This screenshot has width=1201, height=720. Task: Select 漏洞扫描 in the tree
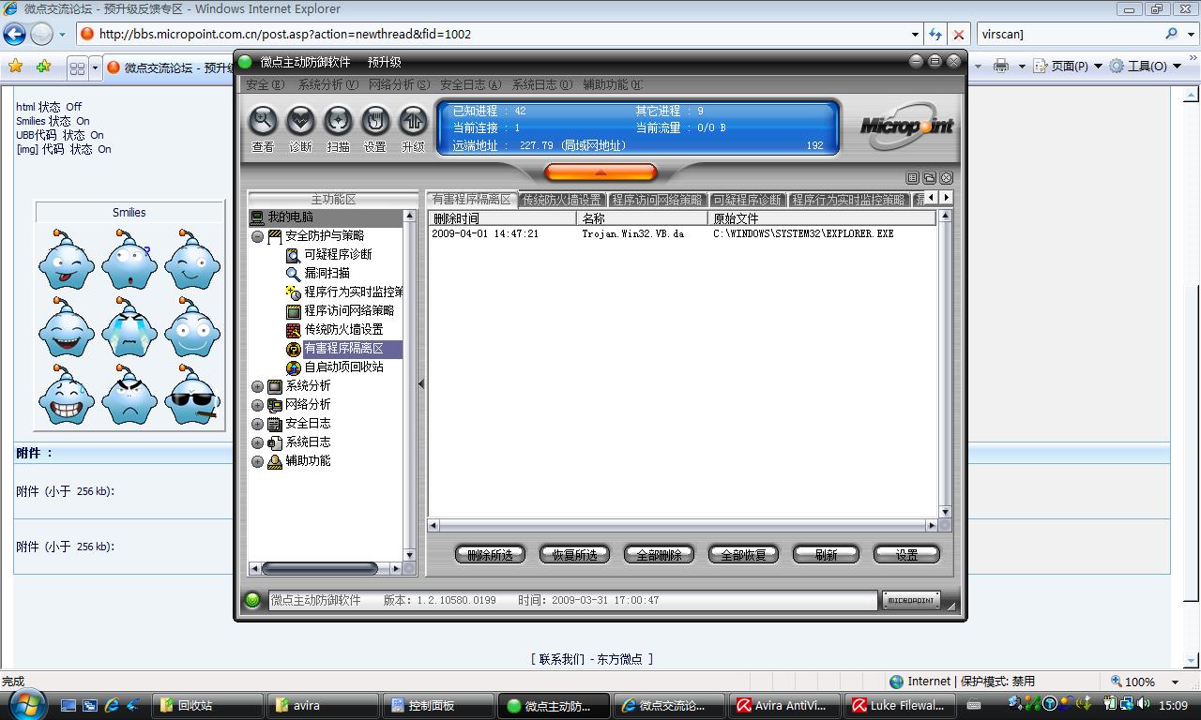coord(327,273)
